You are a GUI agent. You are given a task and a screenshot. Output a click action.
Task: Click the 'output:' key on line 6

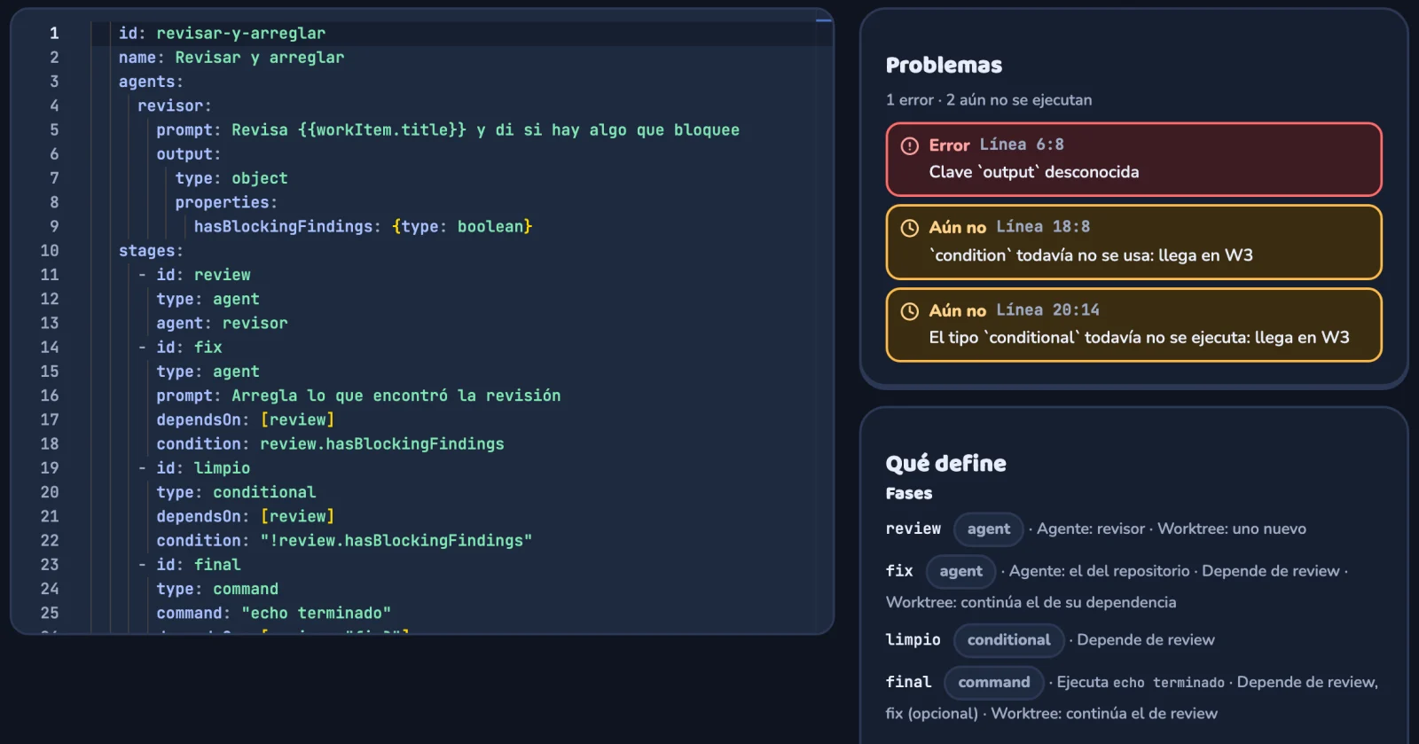click(x=189, y=154)
